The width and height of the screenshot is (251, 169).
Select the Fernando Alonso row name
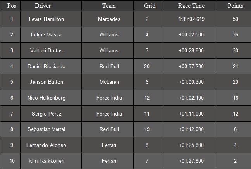[46, 145]
